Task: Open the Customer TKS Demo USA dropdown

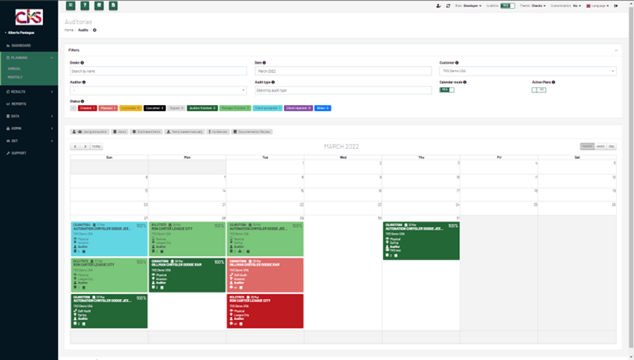Action: point(527,71)
